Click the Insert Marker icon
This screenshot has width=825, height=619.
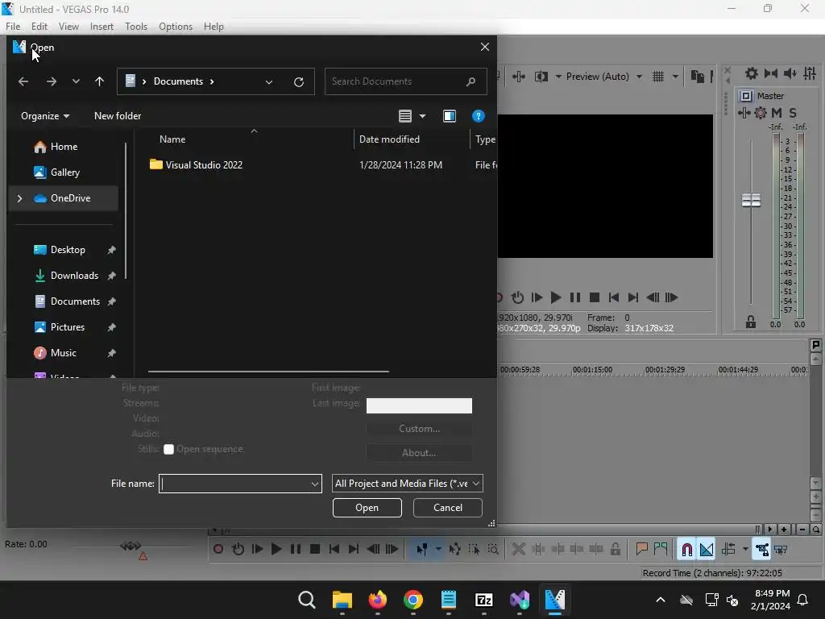641,549
